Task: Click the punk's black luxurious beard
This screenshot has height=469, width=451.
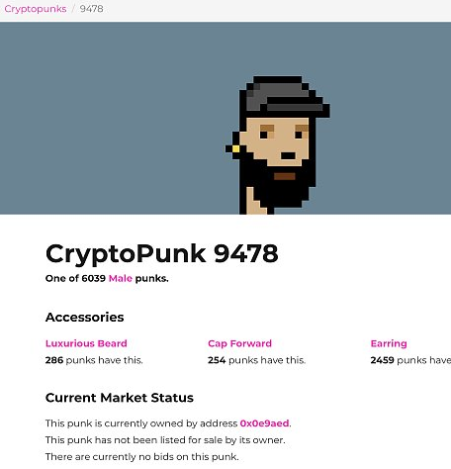Action: pyautogui.click(x=284, y=188)
